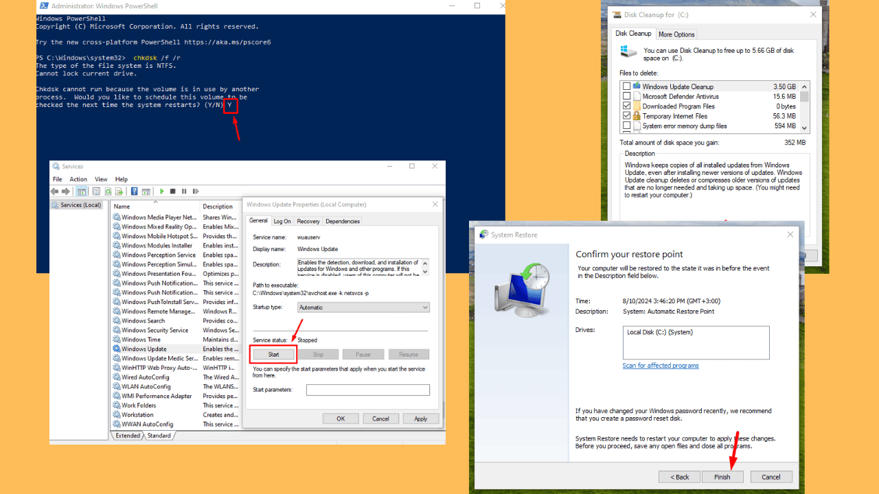879x494 pixels.
Task: Click the Start parameters input field
Action: click(368, 390)
